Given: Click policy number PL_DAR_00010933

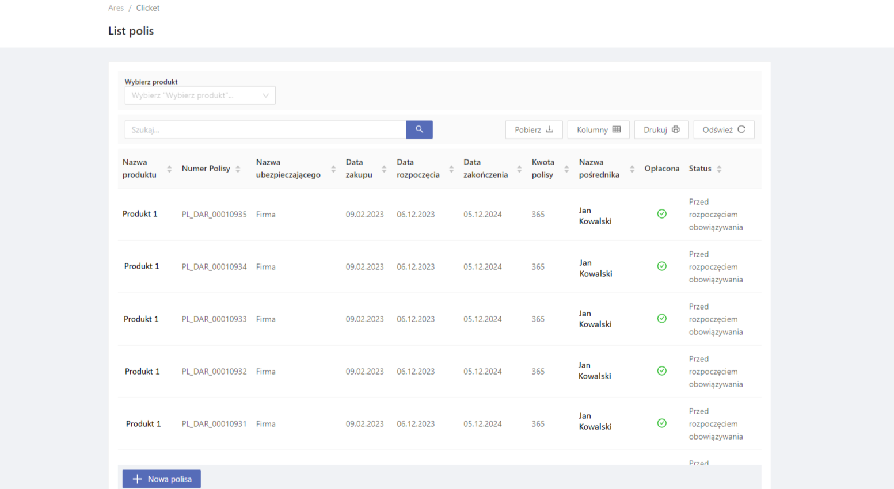Looking at the screenshot, I should [x=214, y=319].
